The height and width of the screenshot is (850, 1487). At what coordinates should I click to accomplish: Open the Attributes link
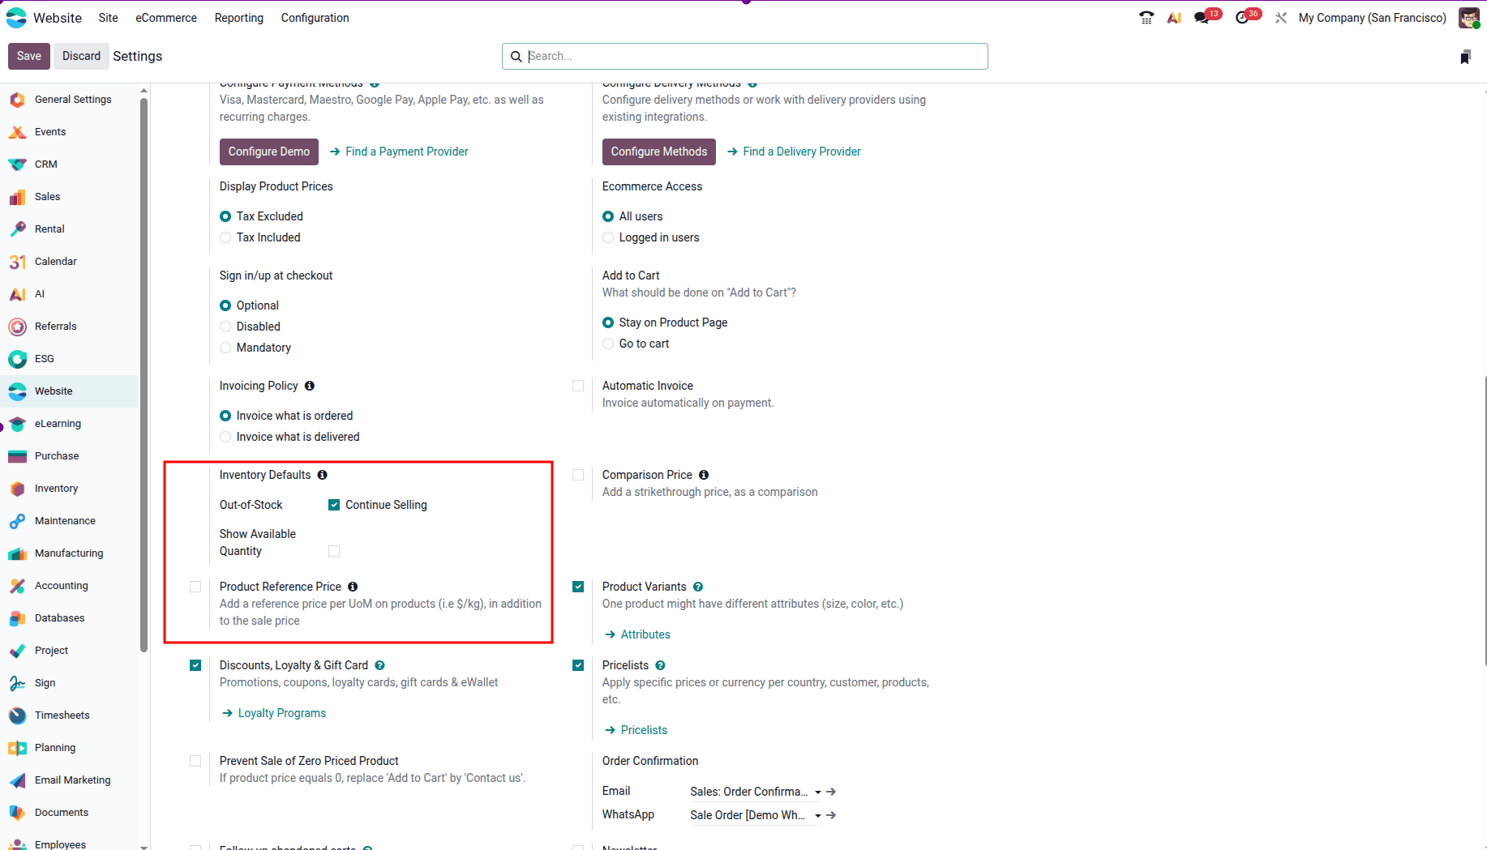coord(638,634)
